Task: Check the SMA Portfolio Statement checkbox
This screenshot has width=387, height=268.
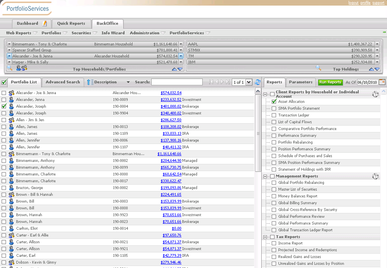Action: [x=274, y=108]
